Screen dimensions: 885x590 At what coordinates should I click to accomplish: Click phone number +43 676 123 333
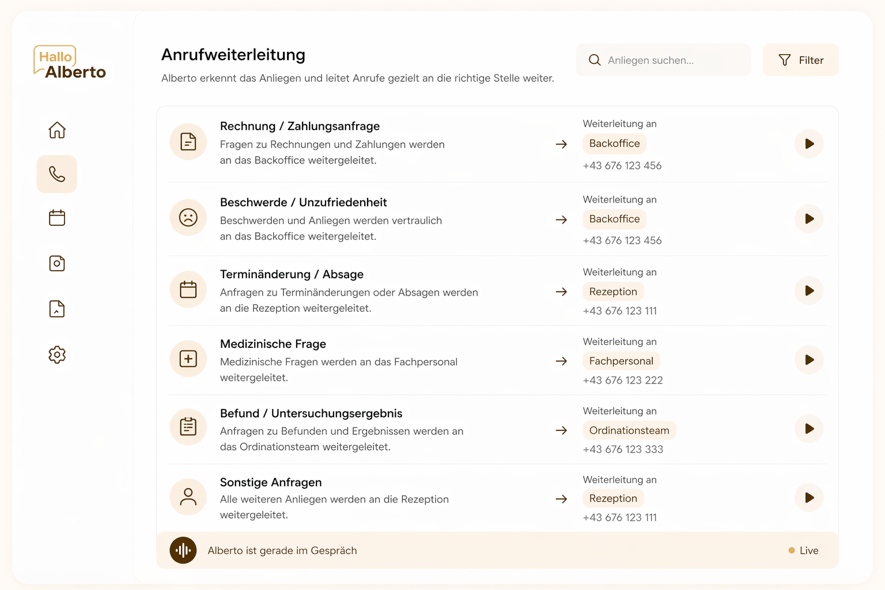[x=623, y=449]
